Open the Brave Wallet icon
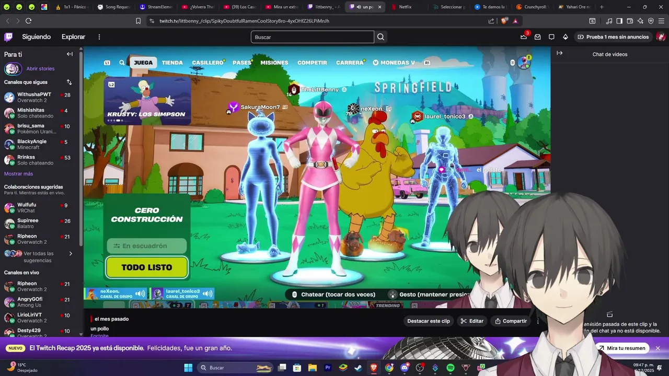669x376 pixels. point(630,21)
